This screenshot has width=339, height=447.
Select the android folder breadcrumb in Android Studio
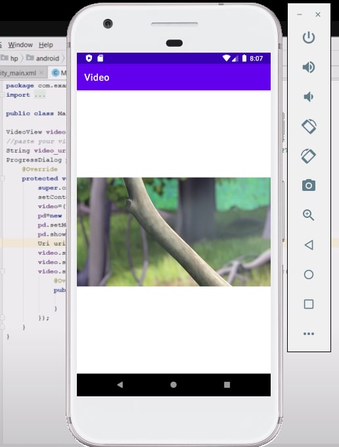click(x=43, y=58)
